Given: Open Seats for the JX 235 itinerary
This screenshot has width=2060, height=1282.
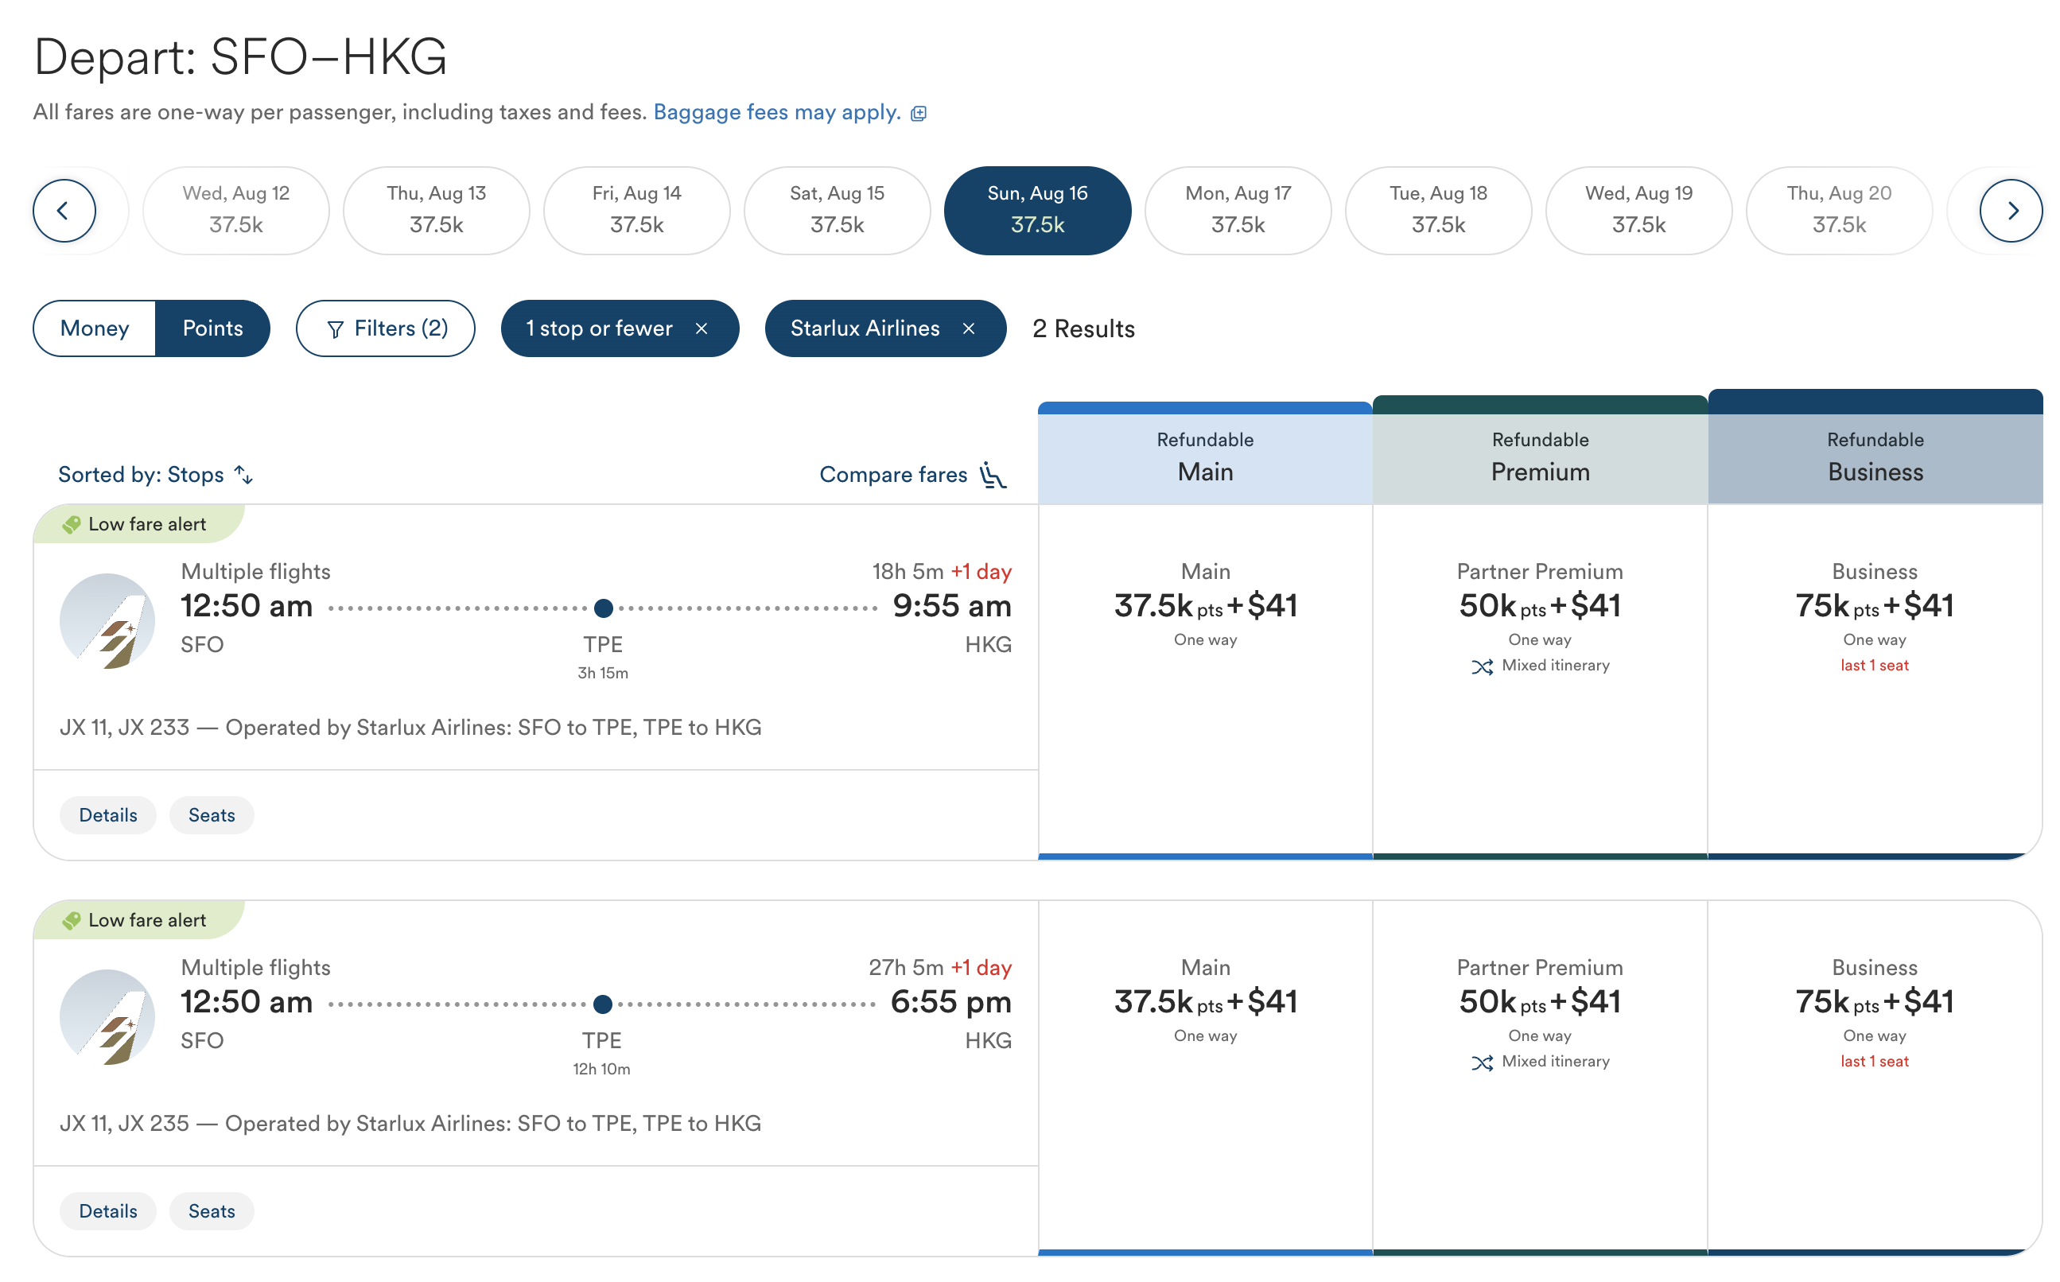Looking at the screenshot, I should [x=212, y=1212].
